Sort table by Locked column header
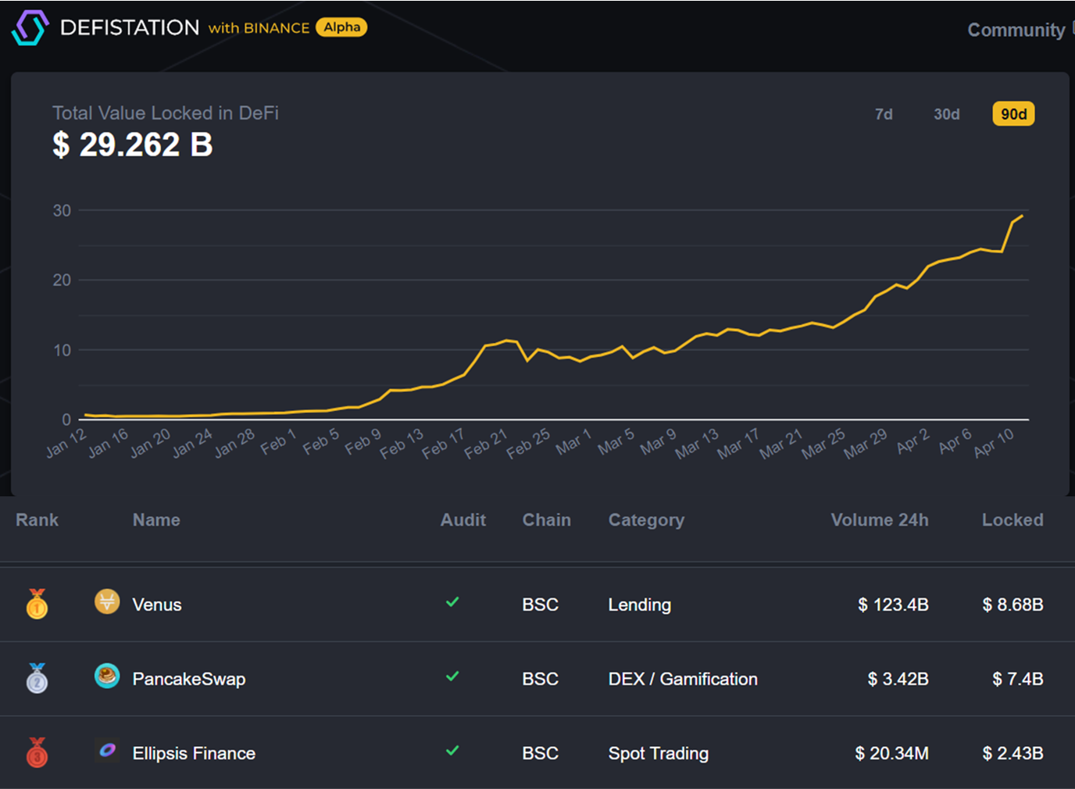The width and height of the screenshot is (1075, 789). coord(1012,519)
